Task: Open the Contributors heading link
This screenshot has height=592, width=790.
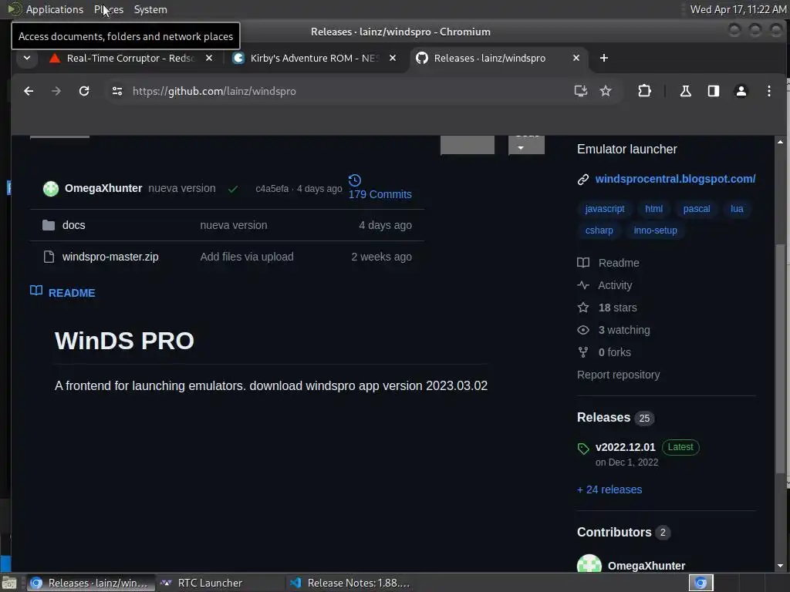Action: point(623,533)
